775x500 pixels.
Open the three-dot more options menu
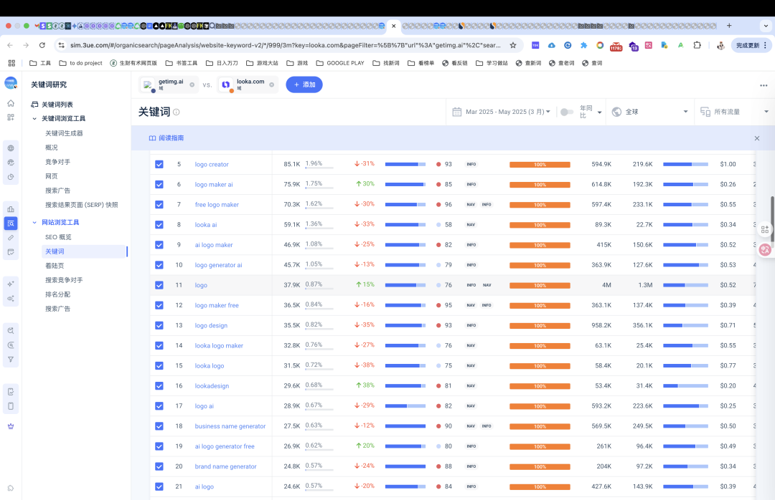click(x=764, y=85)
